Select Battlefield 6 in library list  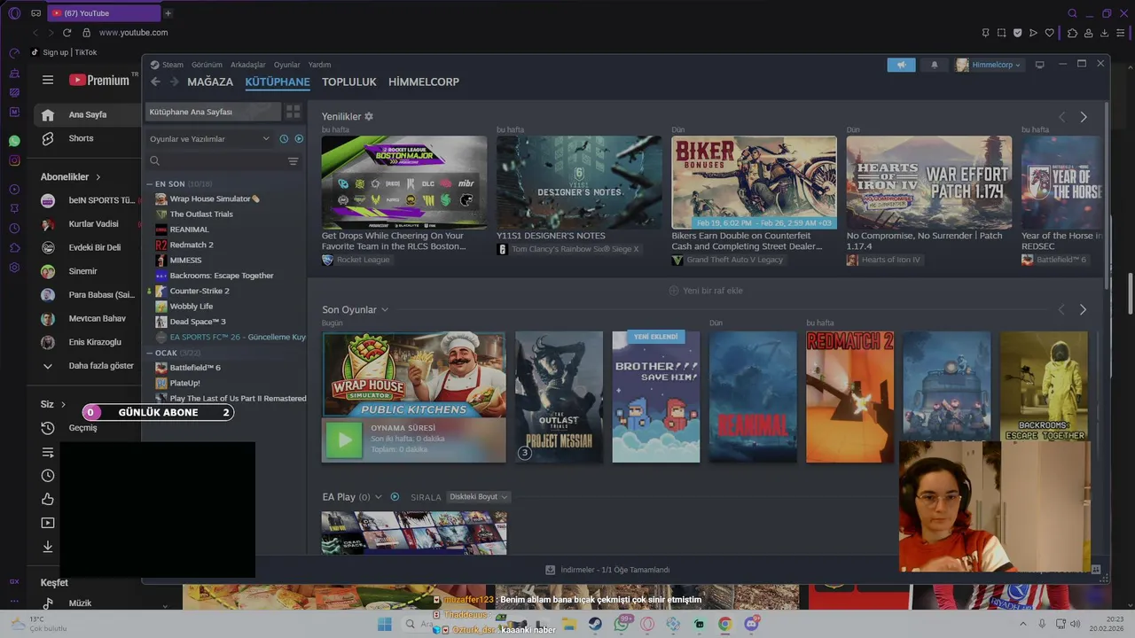click(194, 368)
